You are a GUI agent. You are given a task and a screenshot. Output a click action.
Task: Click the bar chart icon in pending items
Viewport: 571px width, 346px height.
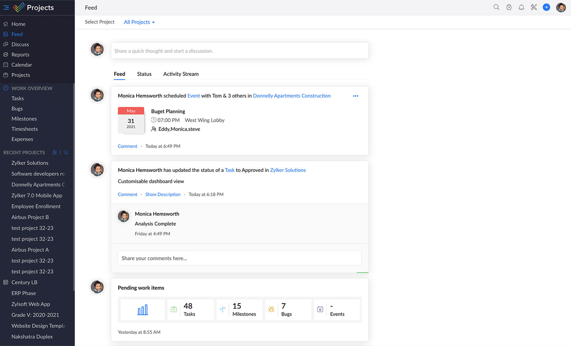click(x=142, y=310)
